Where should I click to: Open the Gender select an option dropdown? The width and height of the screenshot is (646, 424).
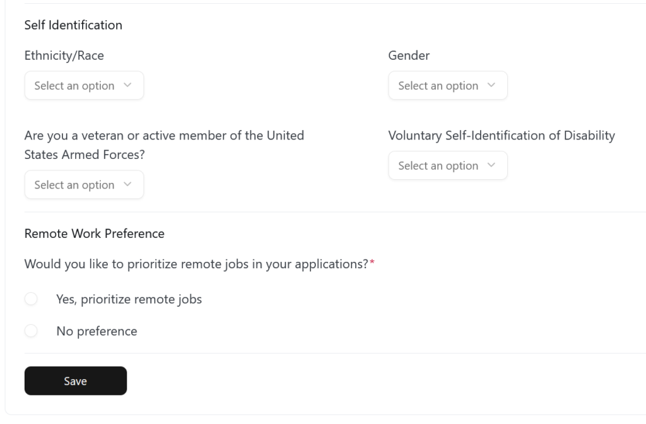coord(448,85)
